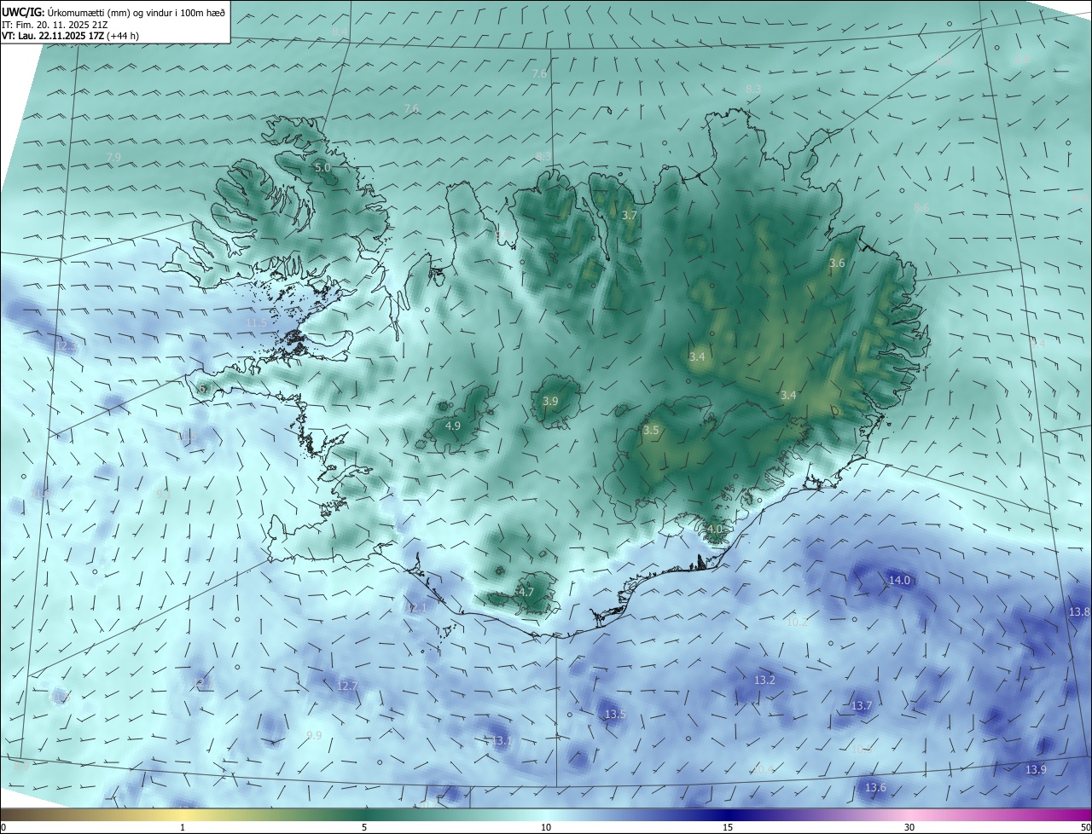
Task: Click the faint 9.9 value label
Action: pos(314,735)
